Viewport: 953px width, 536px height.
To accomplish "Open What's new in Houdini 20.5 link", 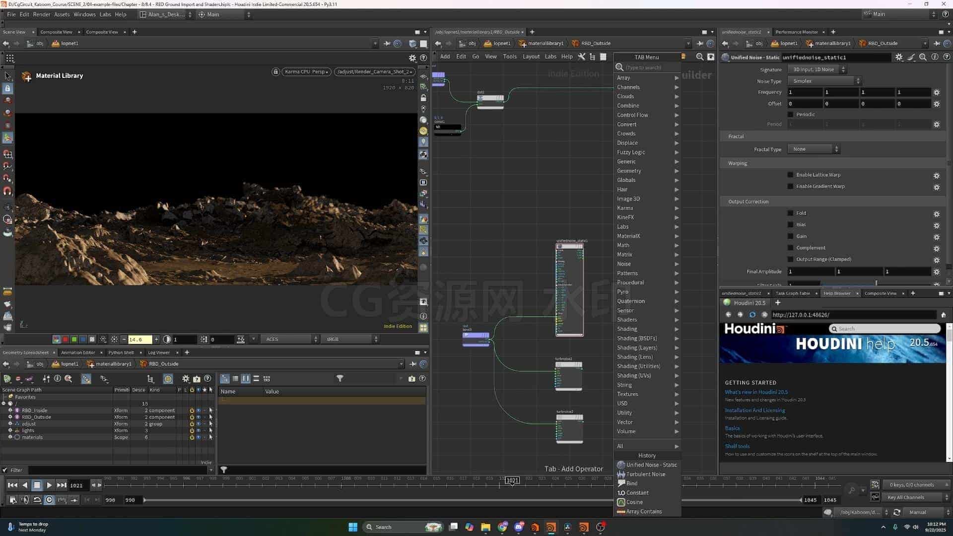I will click(x=756, y=392).
